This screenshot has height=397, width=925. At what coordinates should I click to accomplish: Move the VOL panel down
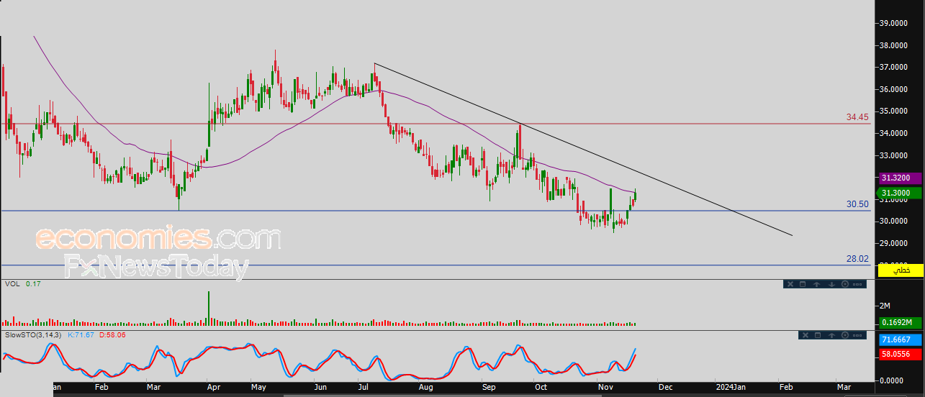pos(831,284)
